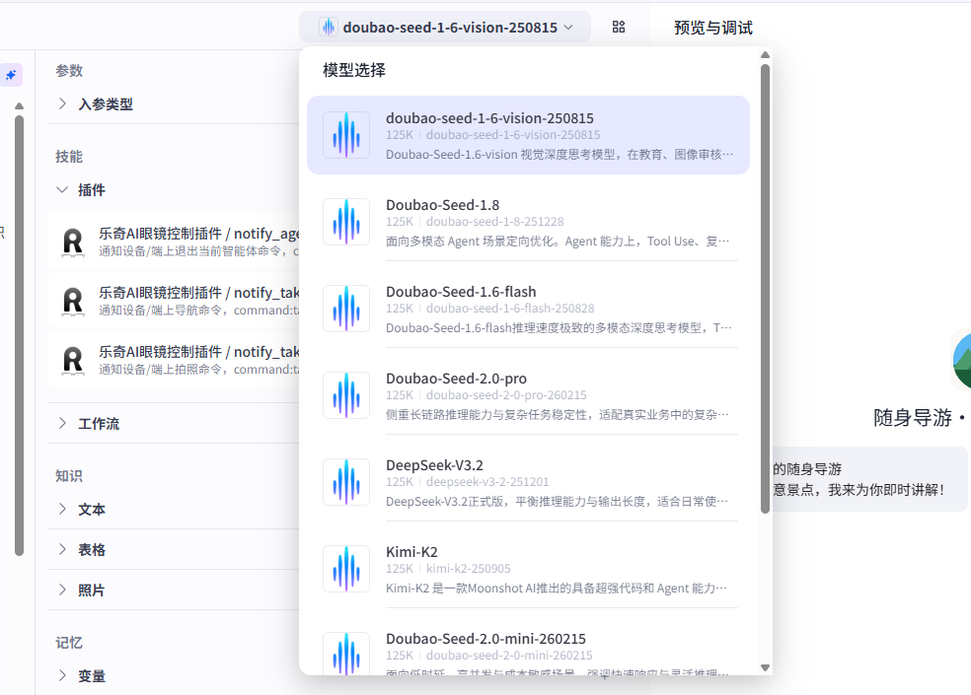Click the model list scroll up arrow
Viewport: 971px width, 695px height.
(766, 55)
